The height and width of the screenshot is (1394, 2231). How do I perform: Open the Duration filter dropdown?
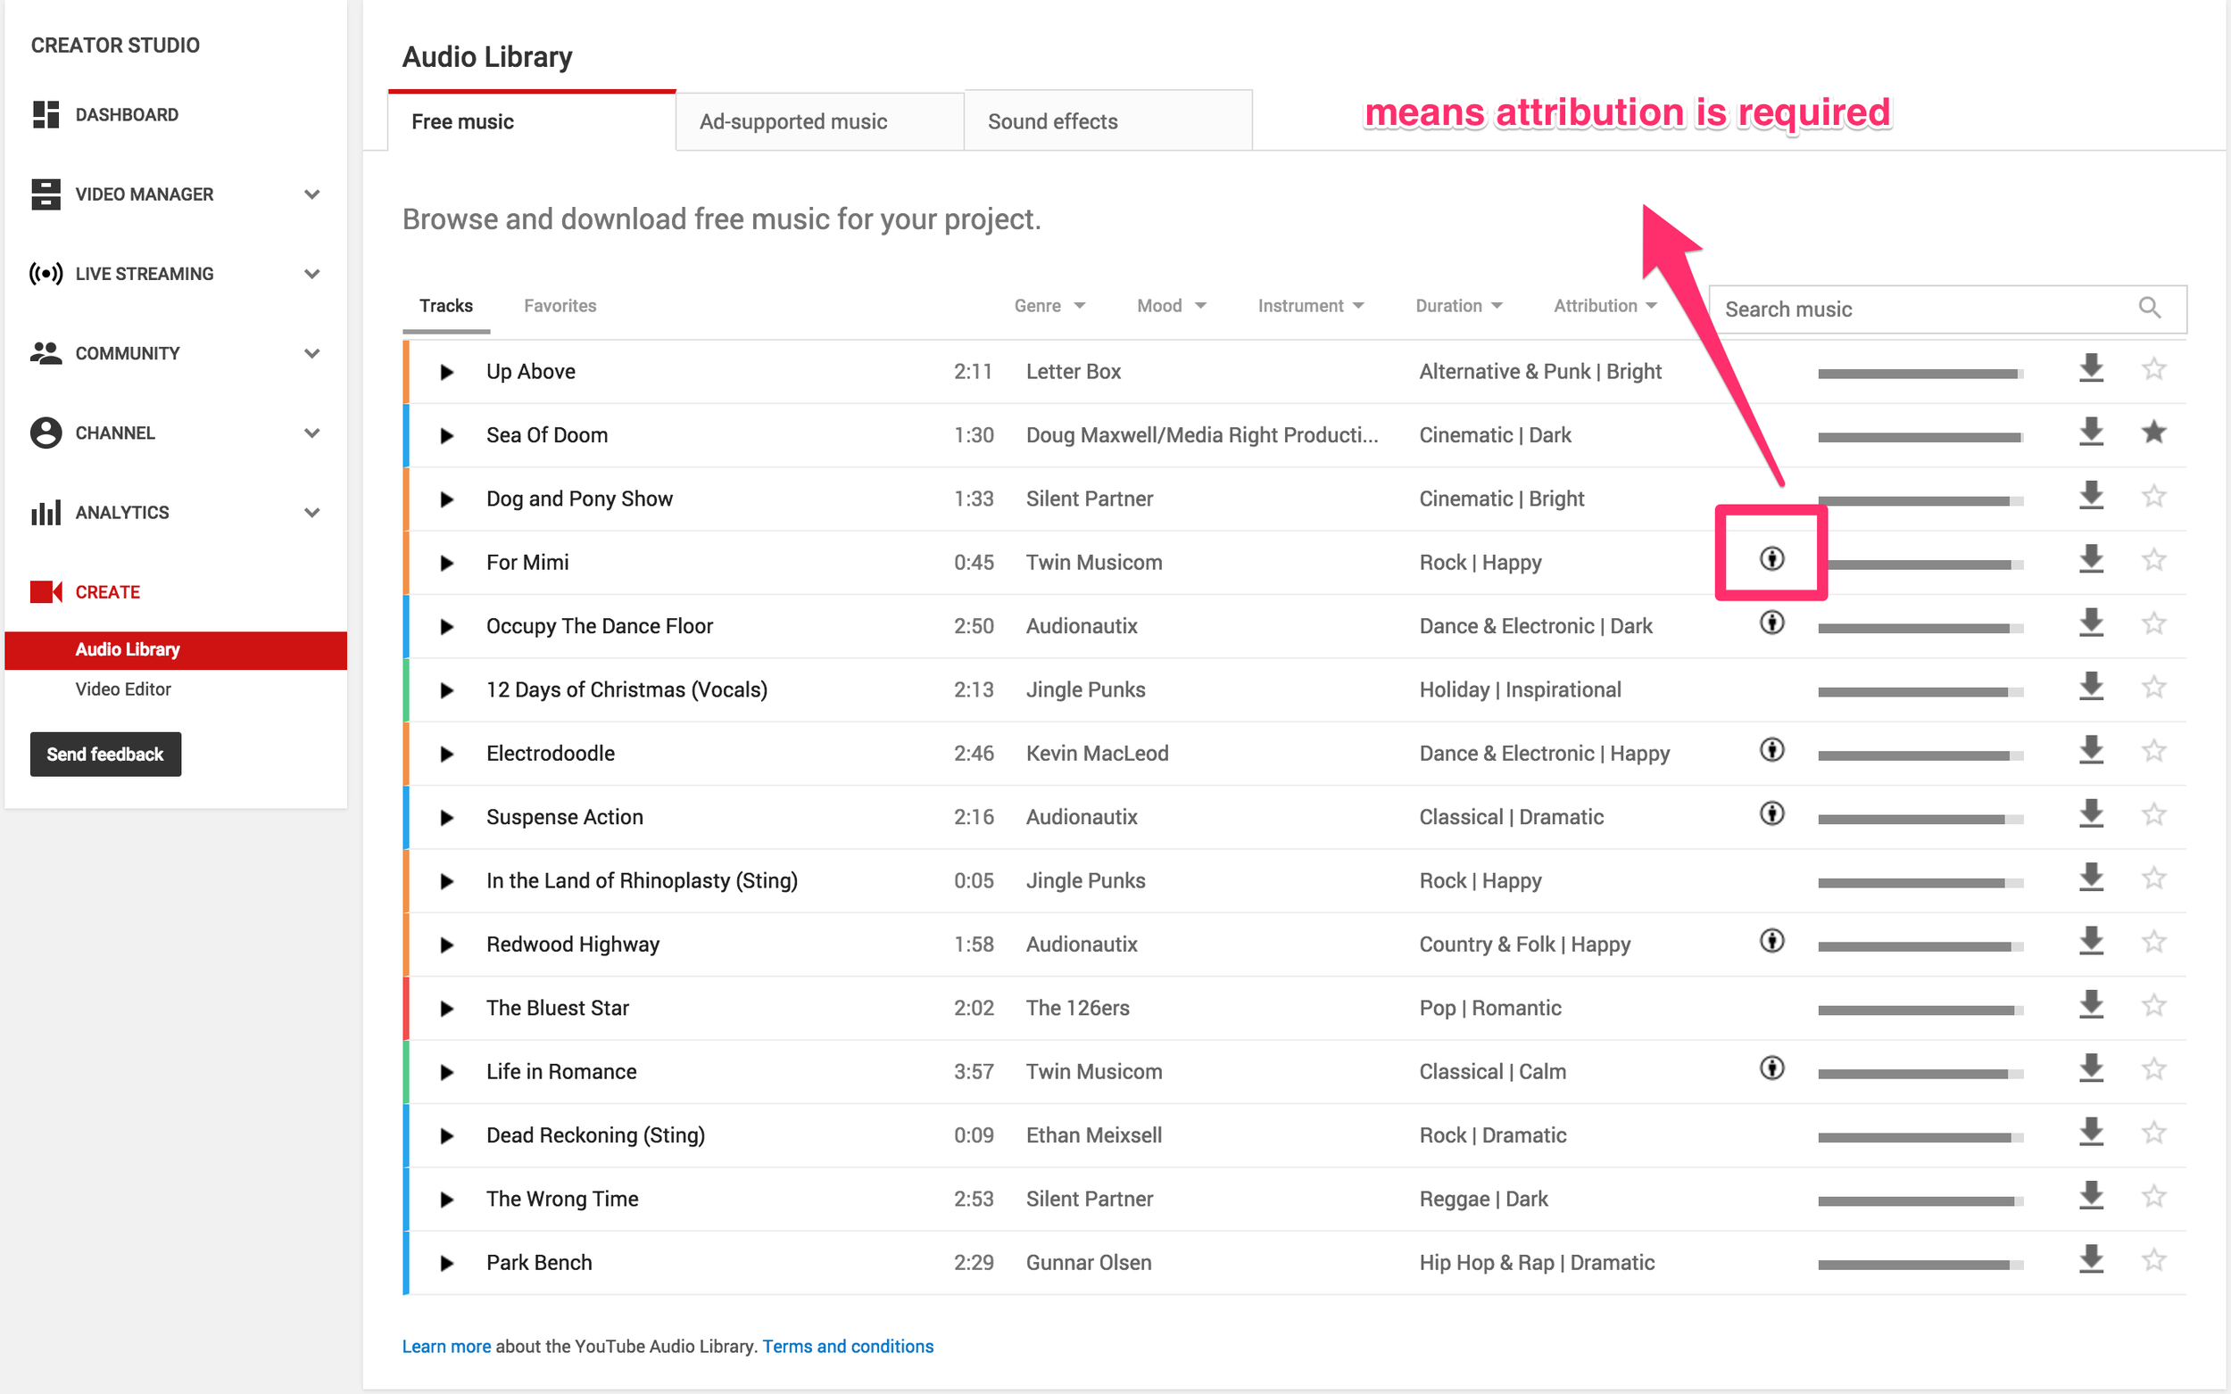1459,306
